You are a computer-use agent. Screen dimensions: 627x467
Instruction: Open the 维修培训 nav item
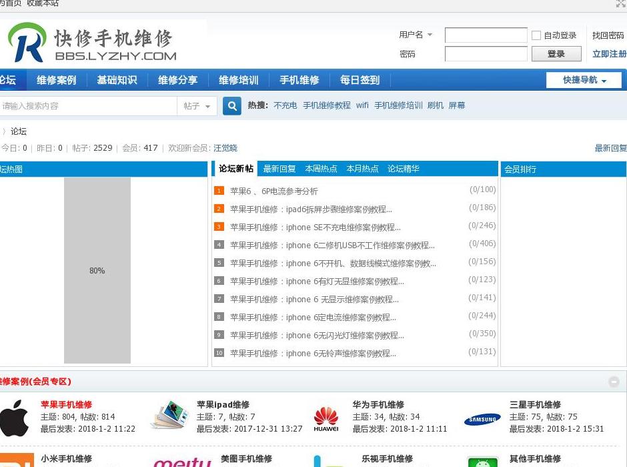pos(239,80)
